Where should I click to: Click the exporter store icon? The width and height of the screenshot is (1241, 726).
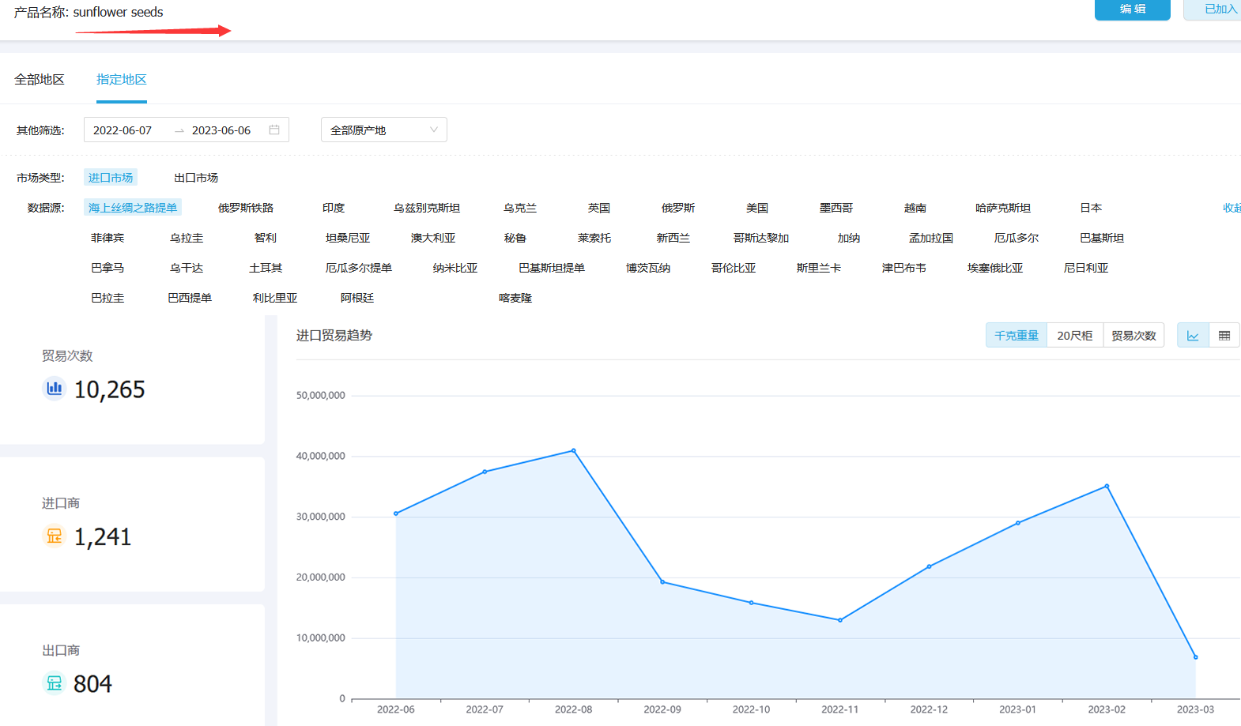tap(54, 683)
